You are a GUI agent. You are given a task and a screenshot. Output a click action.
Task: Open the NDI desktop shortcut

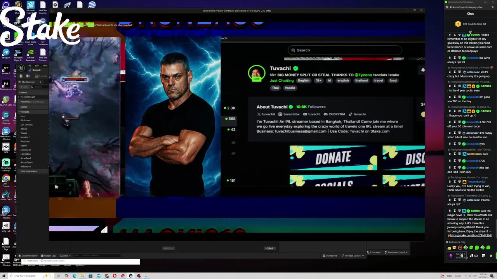coord(6,149)
